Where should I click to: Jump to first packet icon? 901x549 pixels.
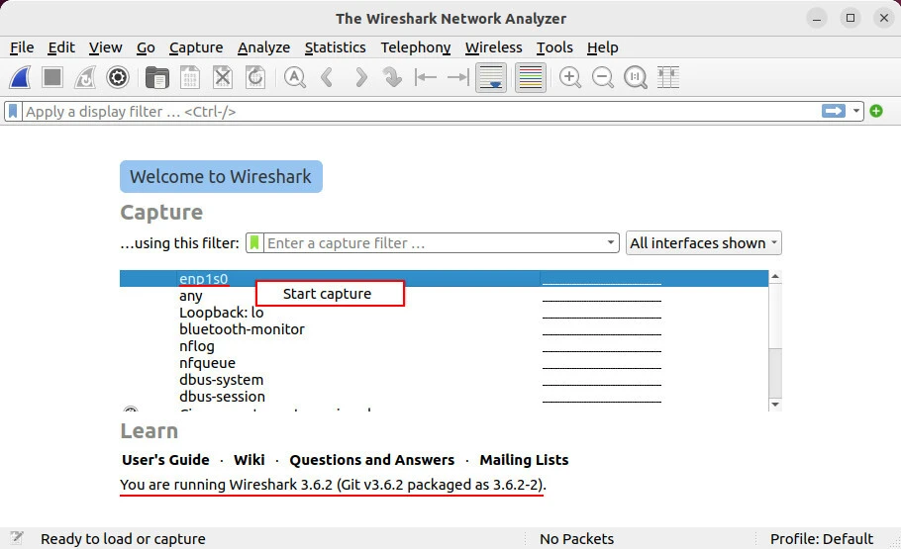coord(425,77)
